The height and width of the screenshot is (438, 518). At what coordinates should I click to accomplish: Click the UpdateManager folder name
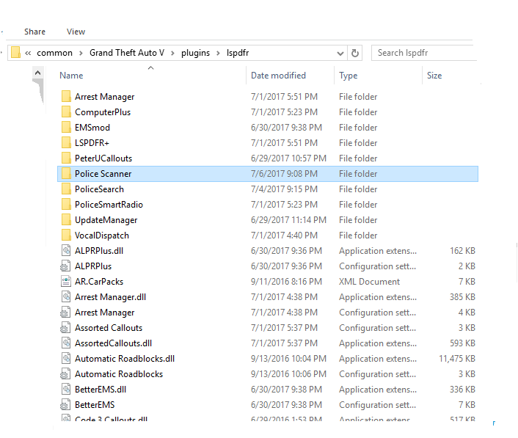[x=106, y=220]
